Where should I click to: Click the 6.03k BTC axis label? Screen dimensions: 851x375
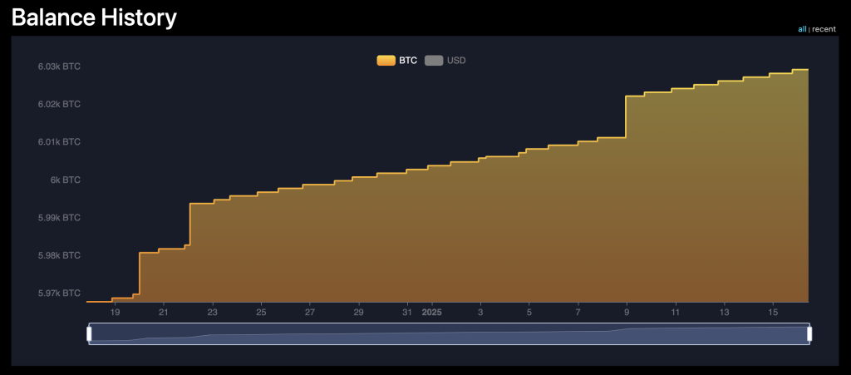(59, 67)
